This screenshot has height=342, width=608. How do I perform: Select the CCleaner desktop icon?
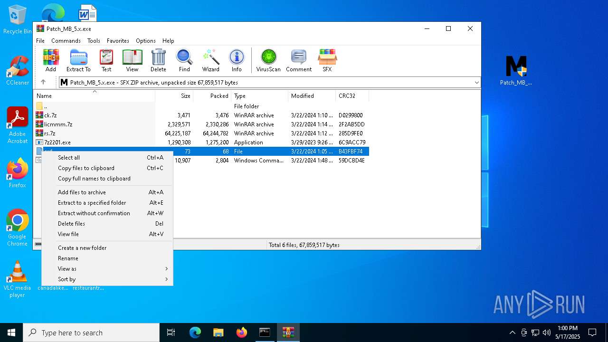18,70
